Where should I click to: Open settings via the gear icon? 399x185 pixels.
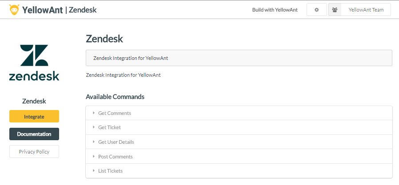tap(317, 10)
